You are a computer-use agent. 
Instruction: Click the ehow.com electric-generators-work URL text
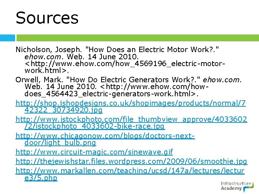[117, 91]
